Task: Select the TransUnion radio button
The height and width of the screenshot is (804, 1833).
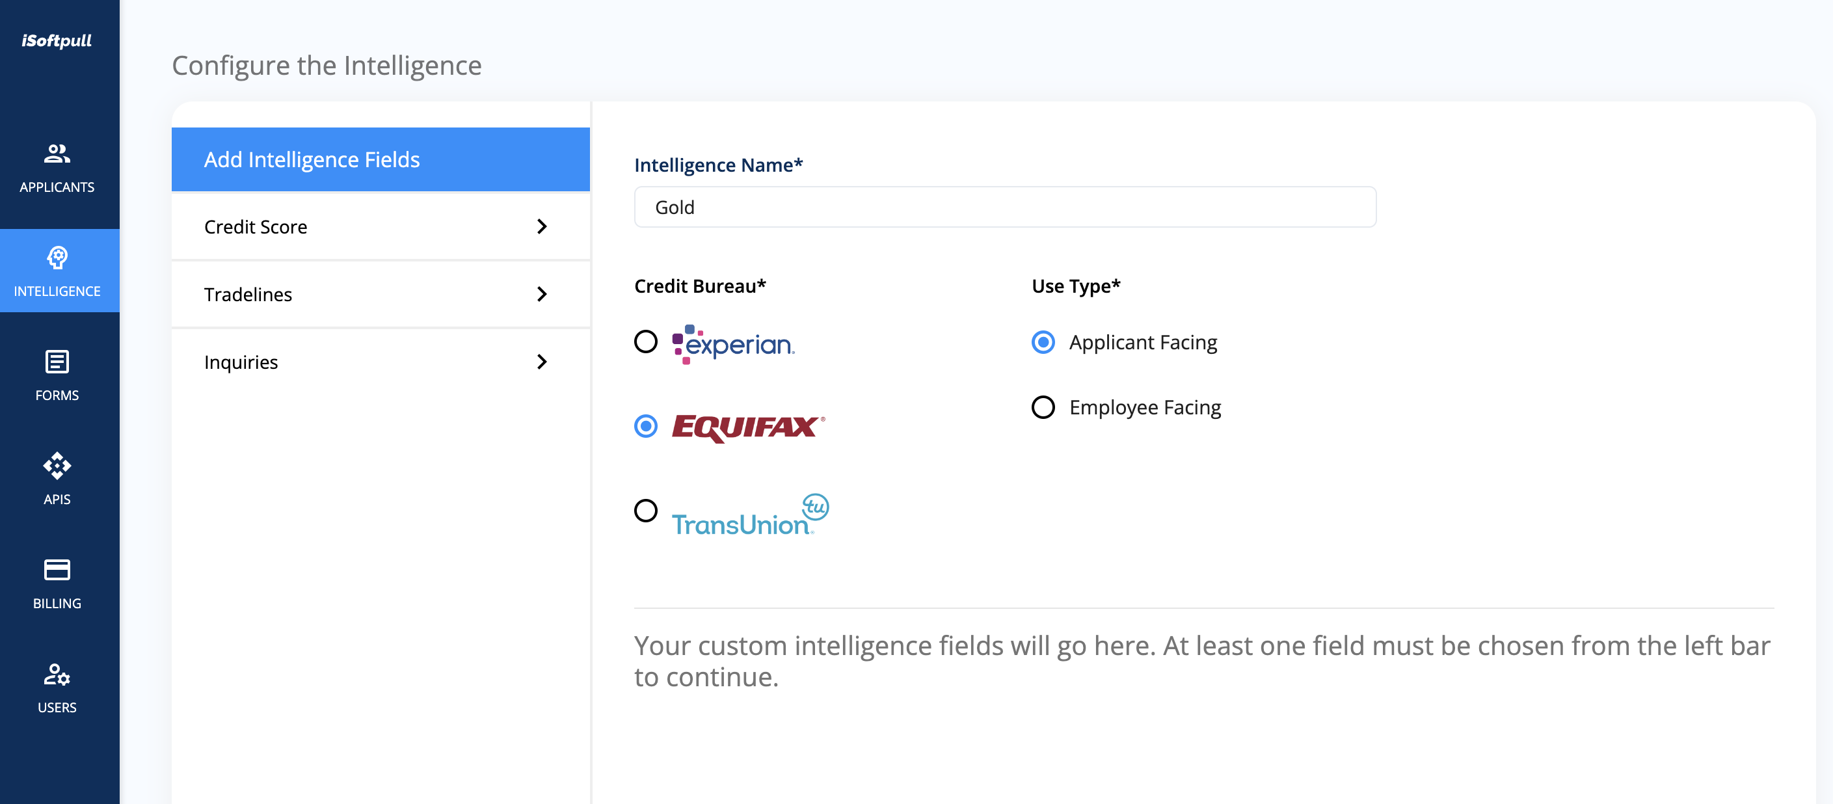Action: pyautogui.click(x=645, y=510)
